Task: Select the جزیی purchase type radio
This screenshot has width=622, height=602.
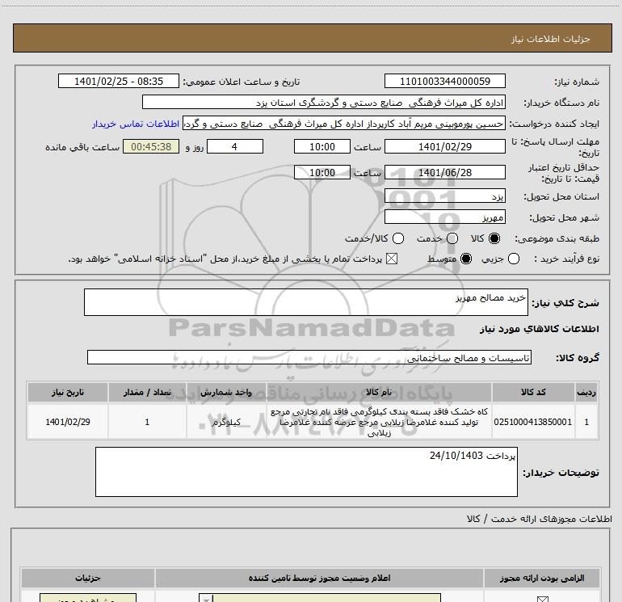Action: [x=514, y=259]
